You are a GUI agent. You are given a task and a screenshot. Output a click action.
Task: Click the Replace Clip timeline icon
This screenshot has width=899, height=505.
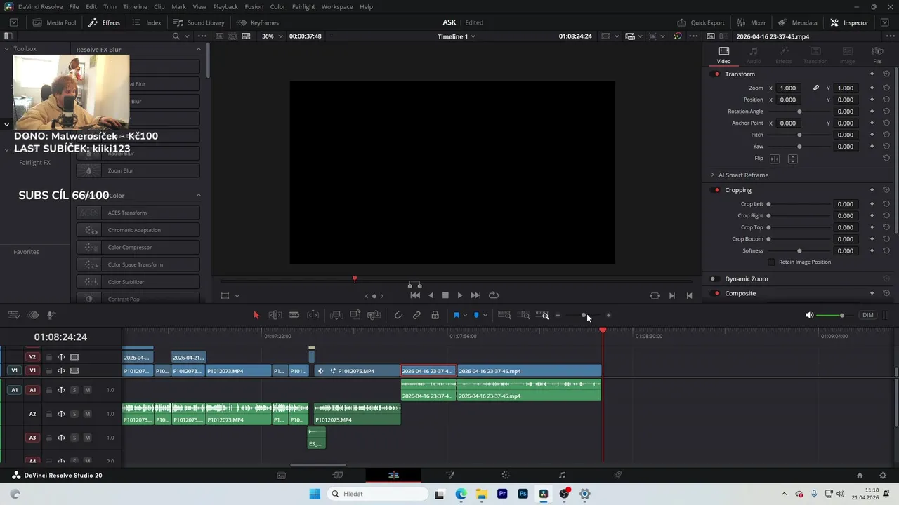click(x=374, y=316)
